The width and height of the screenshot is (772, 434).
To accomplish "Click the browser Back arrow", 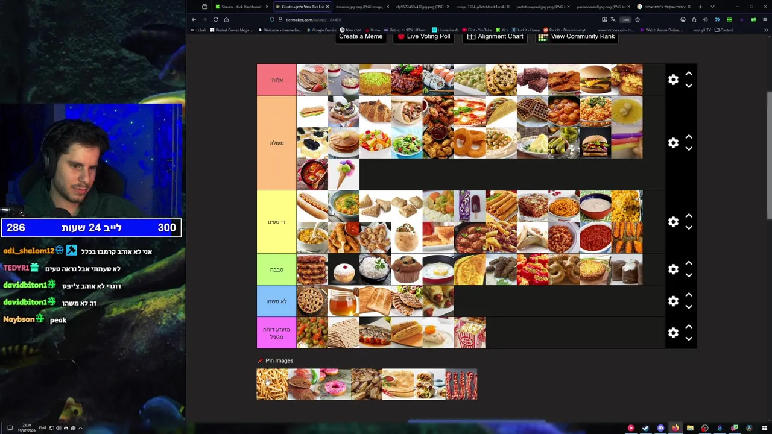I will click(x=194, y=19).
